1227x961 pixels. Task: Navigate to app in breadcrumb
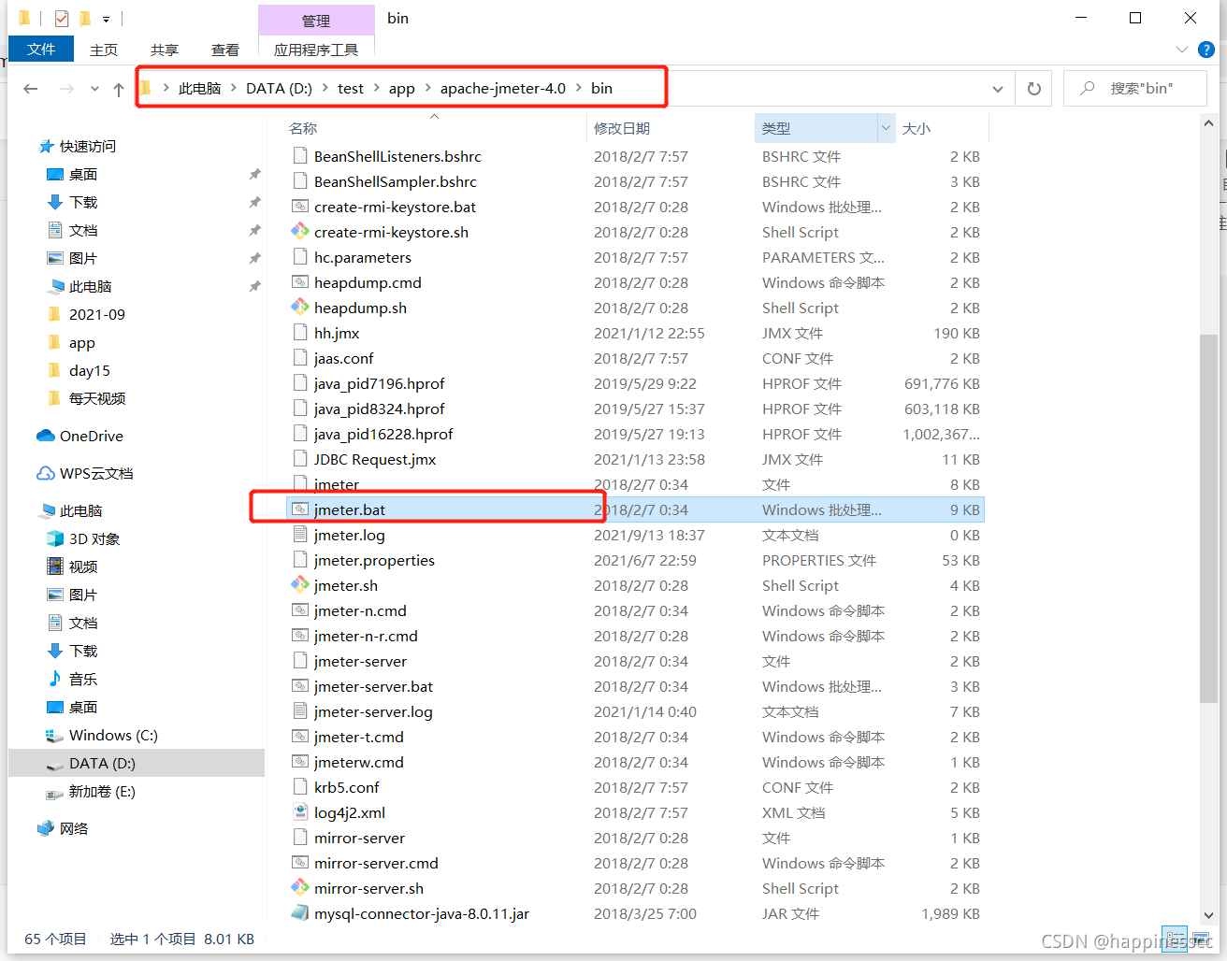(402, 88)
